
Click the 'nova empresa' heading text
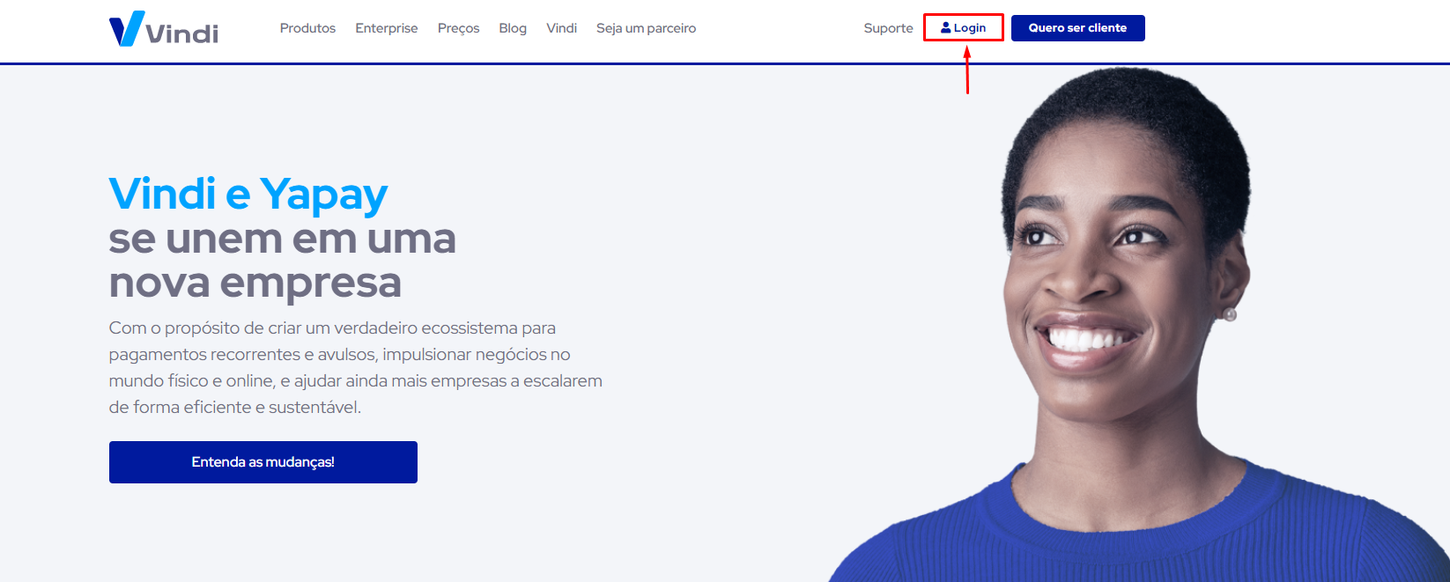(255, 283)
